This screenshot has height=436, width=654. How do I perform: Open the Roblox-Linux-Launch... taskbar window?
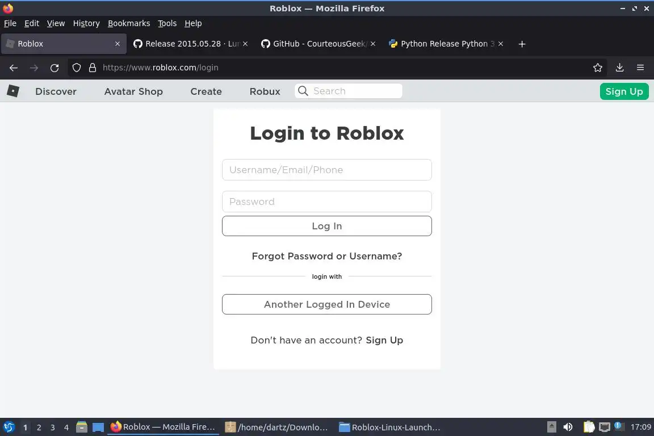(x=389, y=427)
